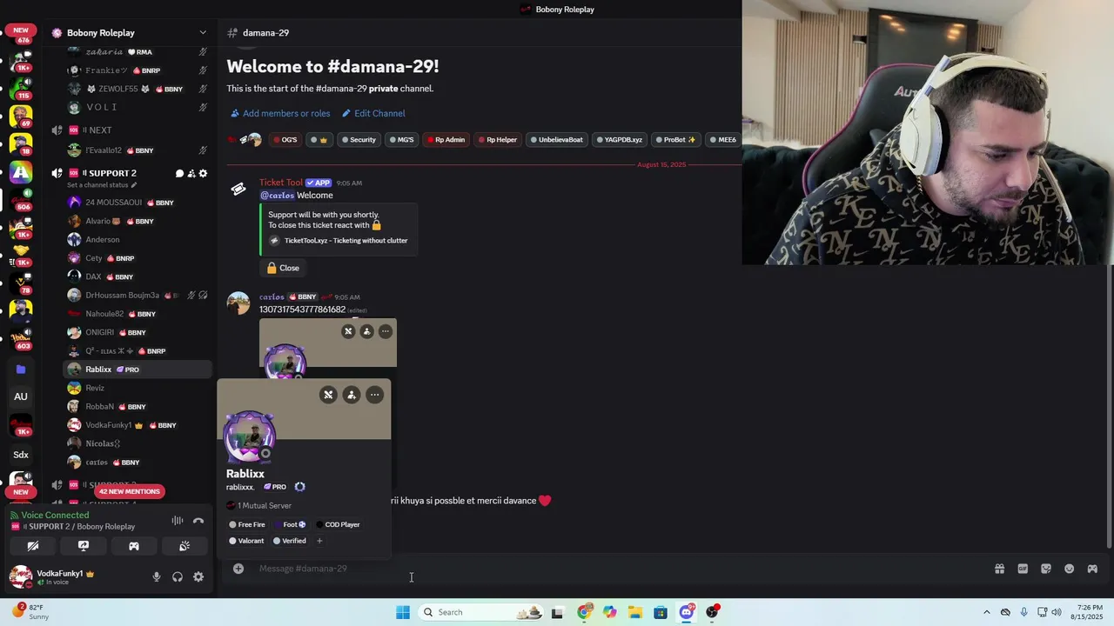Select 24 MOUSSAOUI in voice list

click(138, 203)
